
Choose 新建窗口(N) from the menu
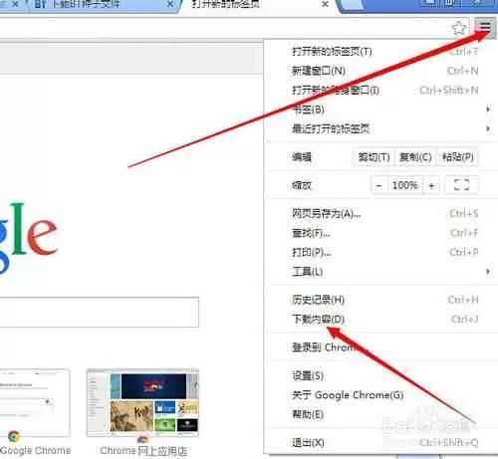[x=381, y=71]
